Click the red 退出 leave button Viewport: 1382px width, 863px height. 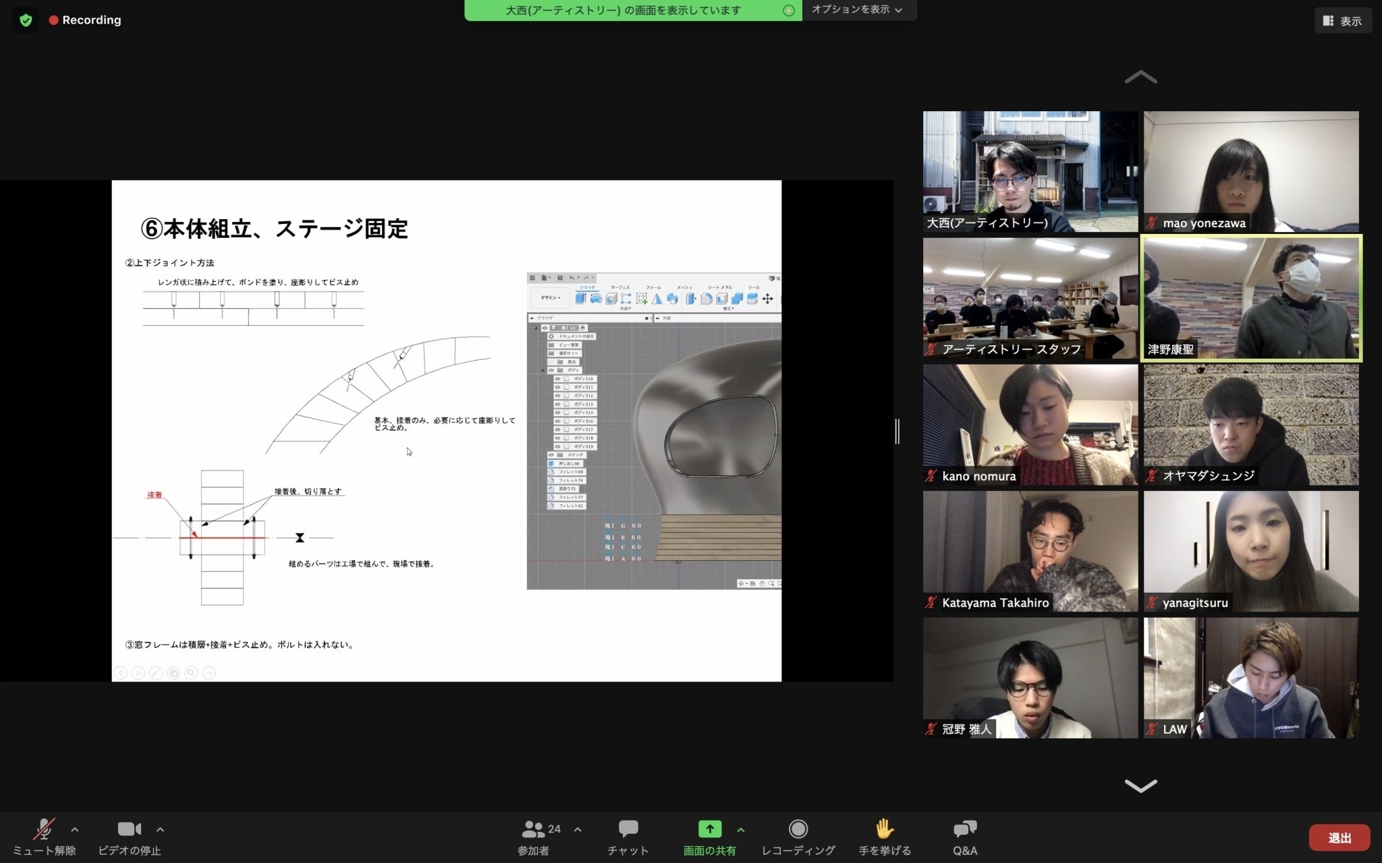(1339, 838)
